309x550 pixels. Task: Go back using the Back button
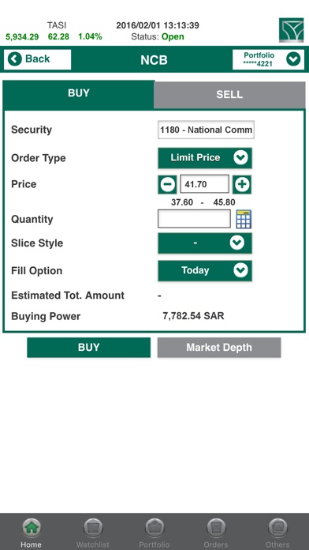[x=38, y=59]
